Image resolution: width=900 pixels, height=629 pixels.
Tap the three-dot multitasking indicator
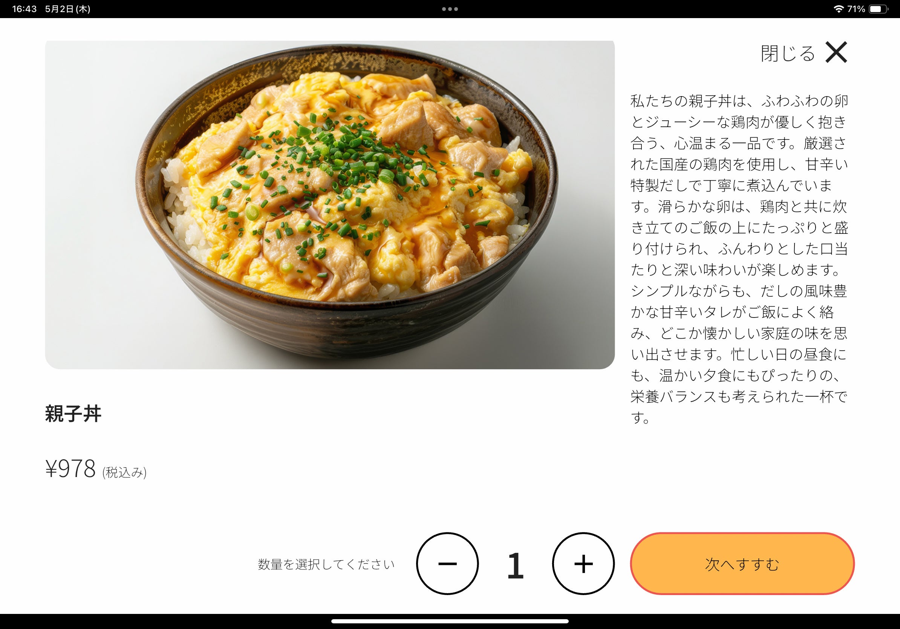tap(450, 9)
